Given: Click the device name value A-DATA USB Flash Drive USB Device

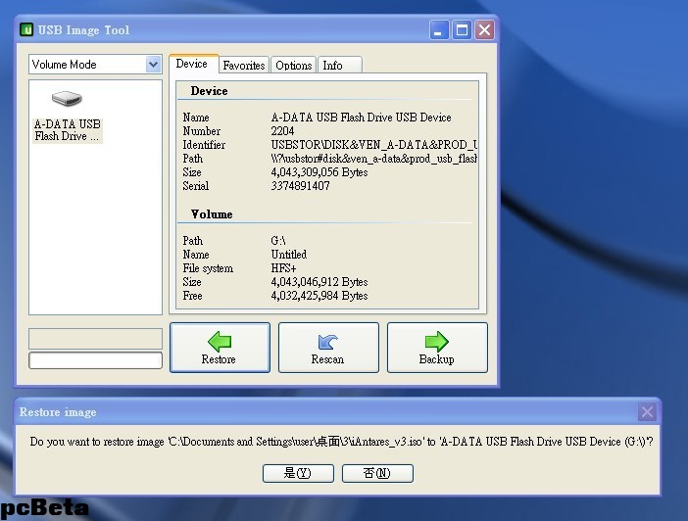Looking at the screenshot, I should click(361, 118).
